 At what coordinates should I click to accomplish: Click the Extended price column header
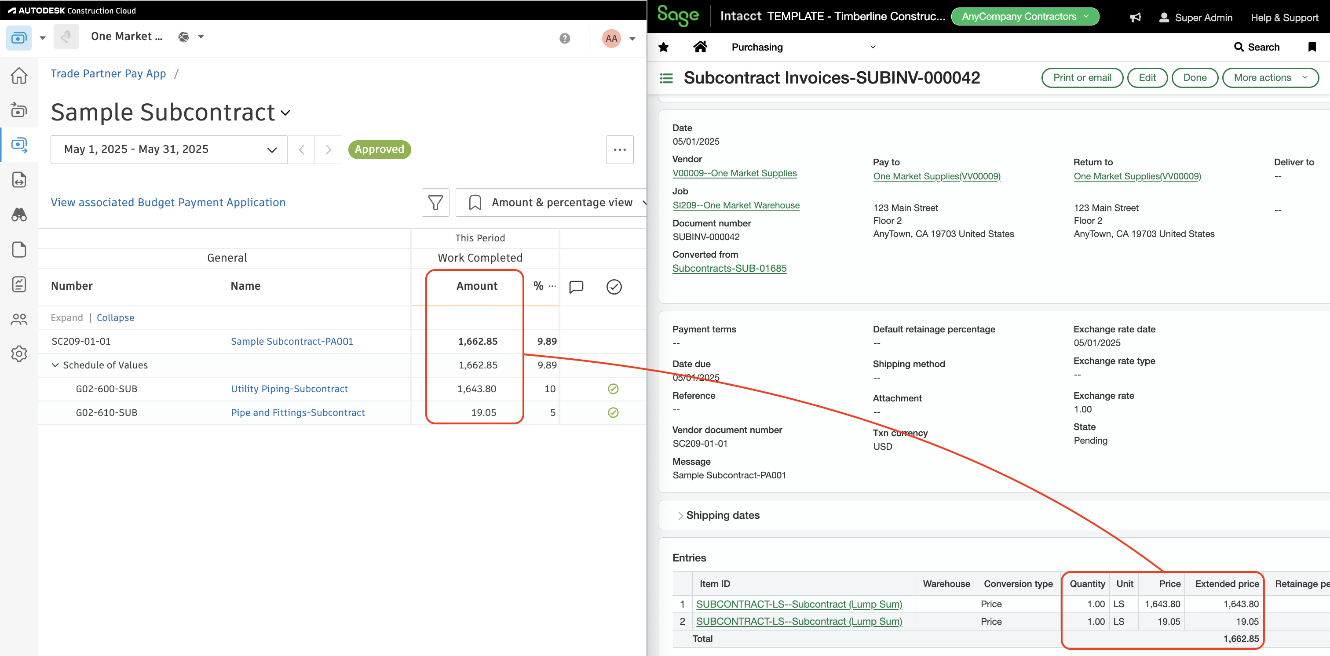click(1227, 584)
